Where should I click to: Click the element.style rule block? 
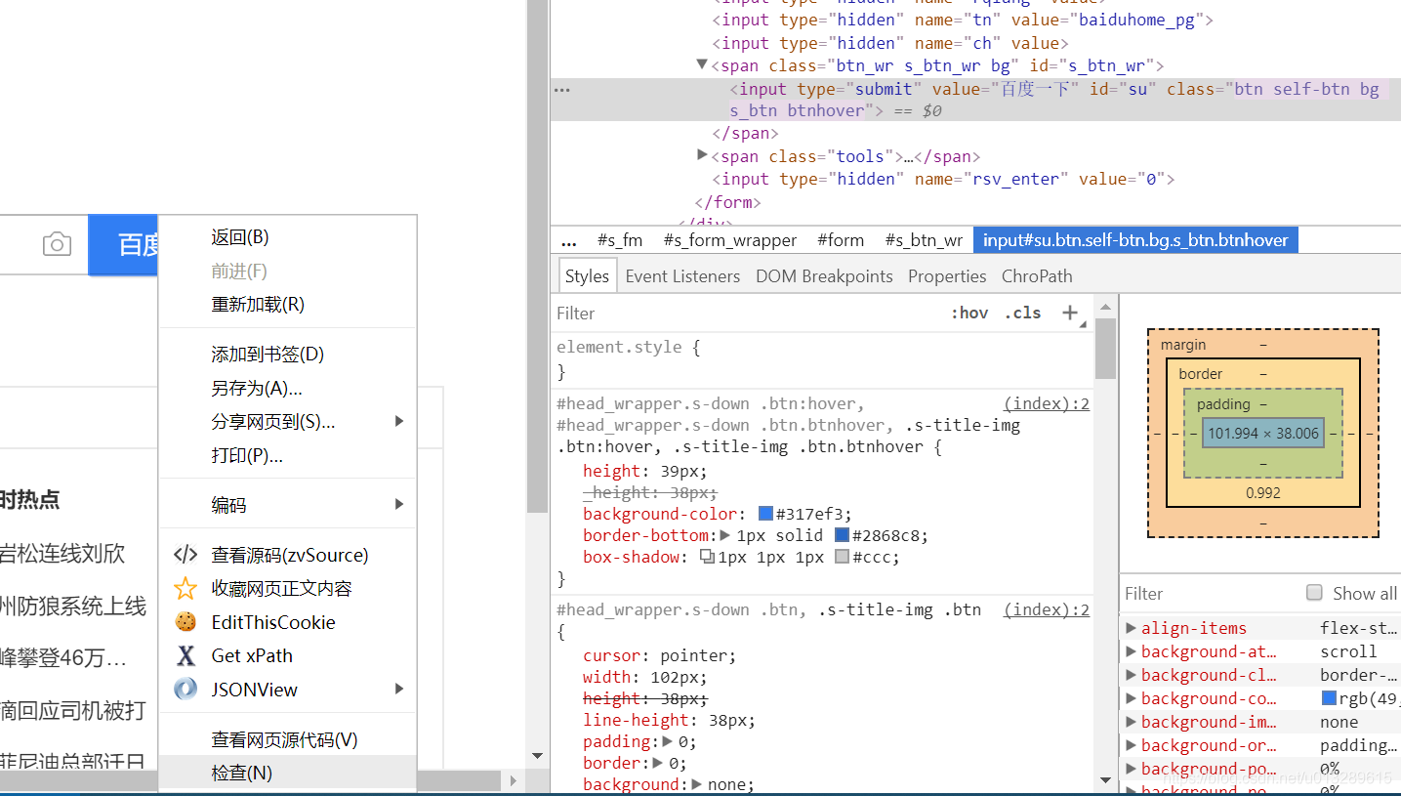[x=821, y=358]
